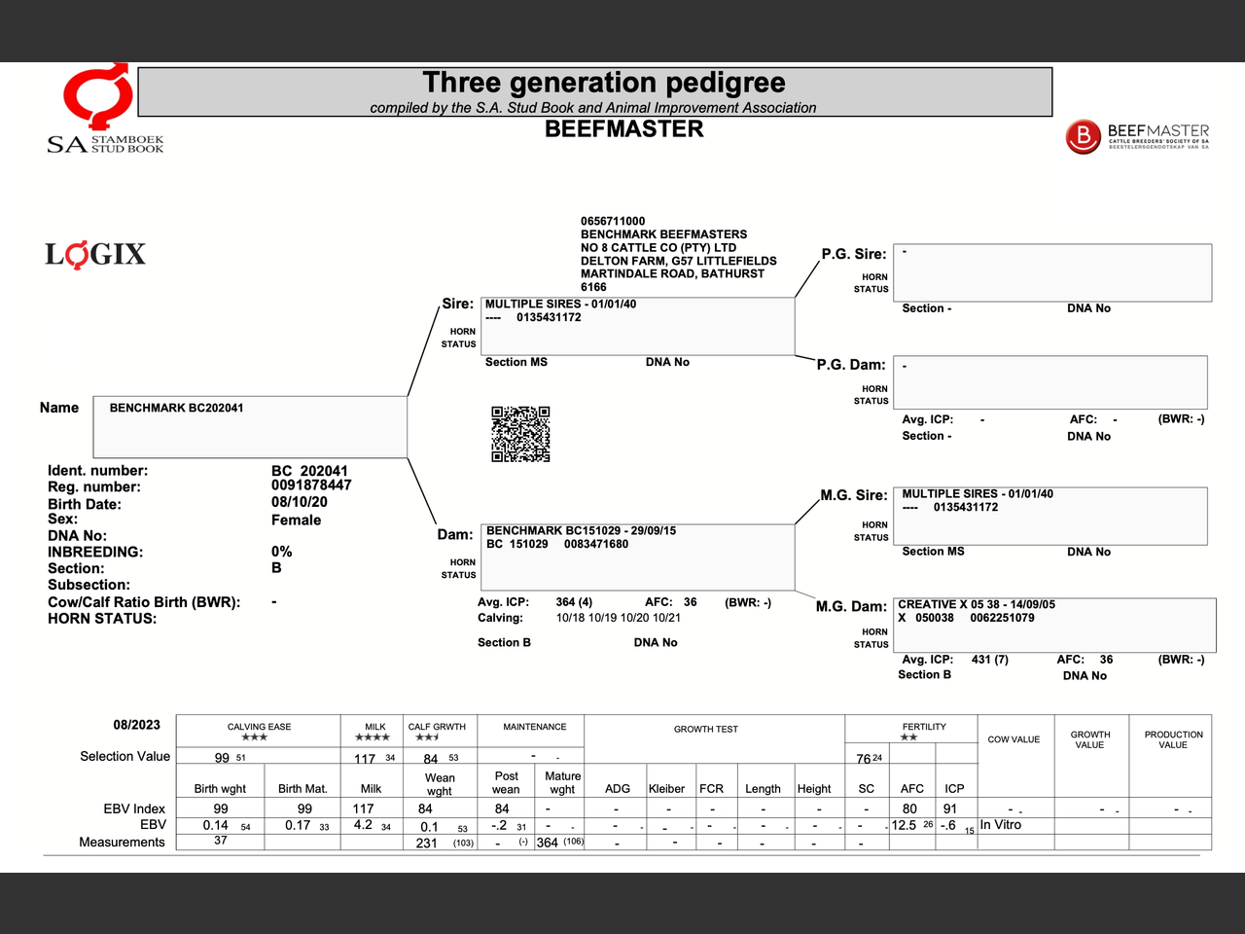The height and width of the screenshot is (934, 1245).
Task: Select the 'Three generation pedigree' title
Action: (x=604, y=83)
